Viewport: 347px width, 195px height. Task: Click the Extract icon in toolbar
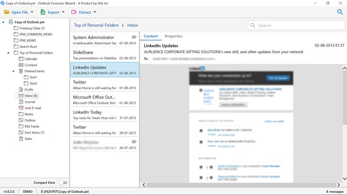(x=74, y=12)
